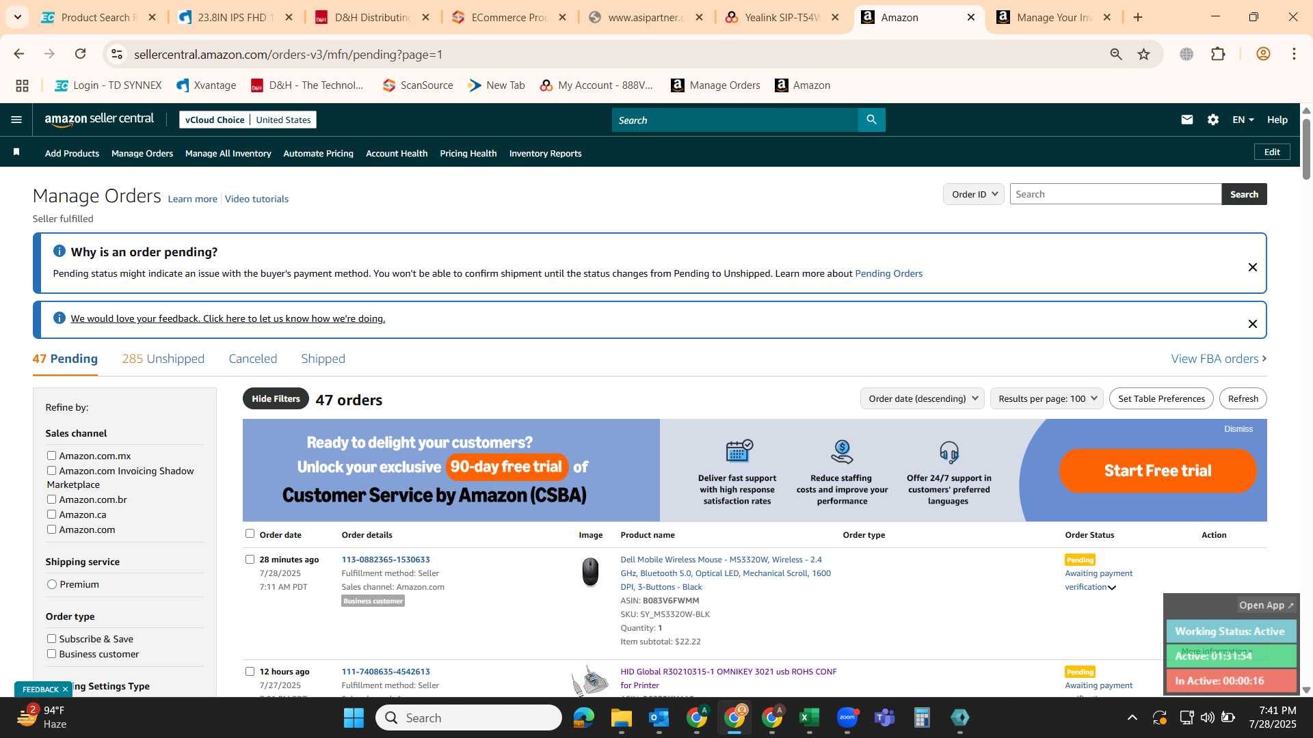This screenshot has height=738, width=1313.
Task: Select order 111-7408635-4542613 checkbox
Action: point(250,671)
